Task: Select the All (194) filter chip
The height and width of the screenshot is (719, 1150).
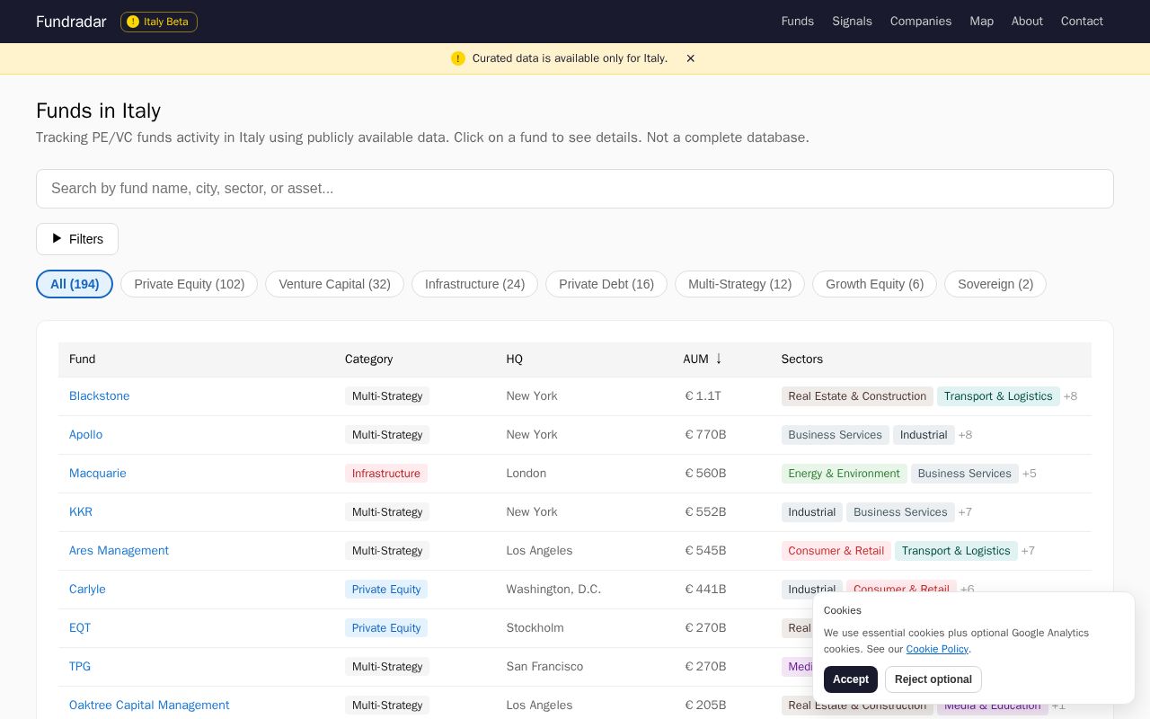Action: point(75,284)
